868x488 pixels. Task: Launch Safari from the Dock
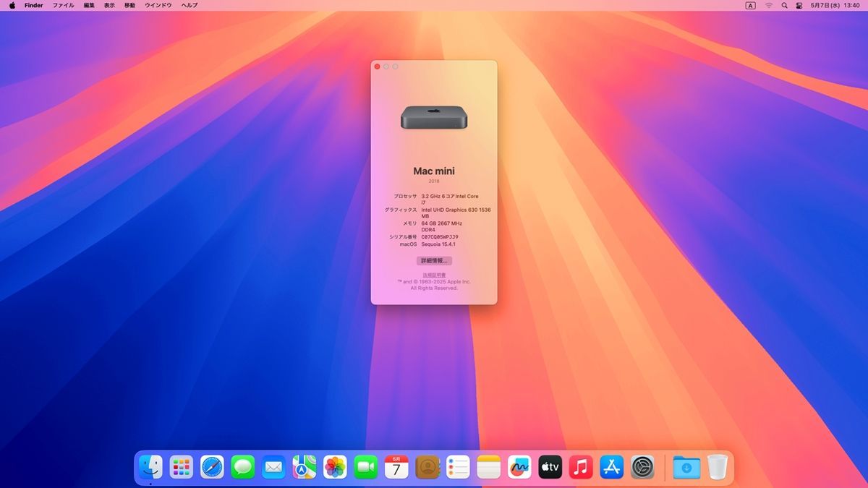point(212,468)
